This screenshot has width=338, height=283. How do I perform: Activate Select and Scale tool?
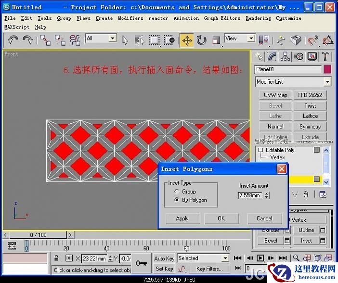tap(216, 40)
